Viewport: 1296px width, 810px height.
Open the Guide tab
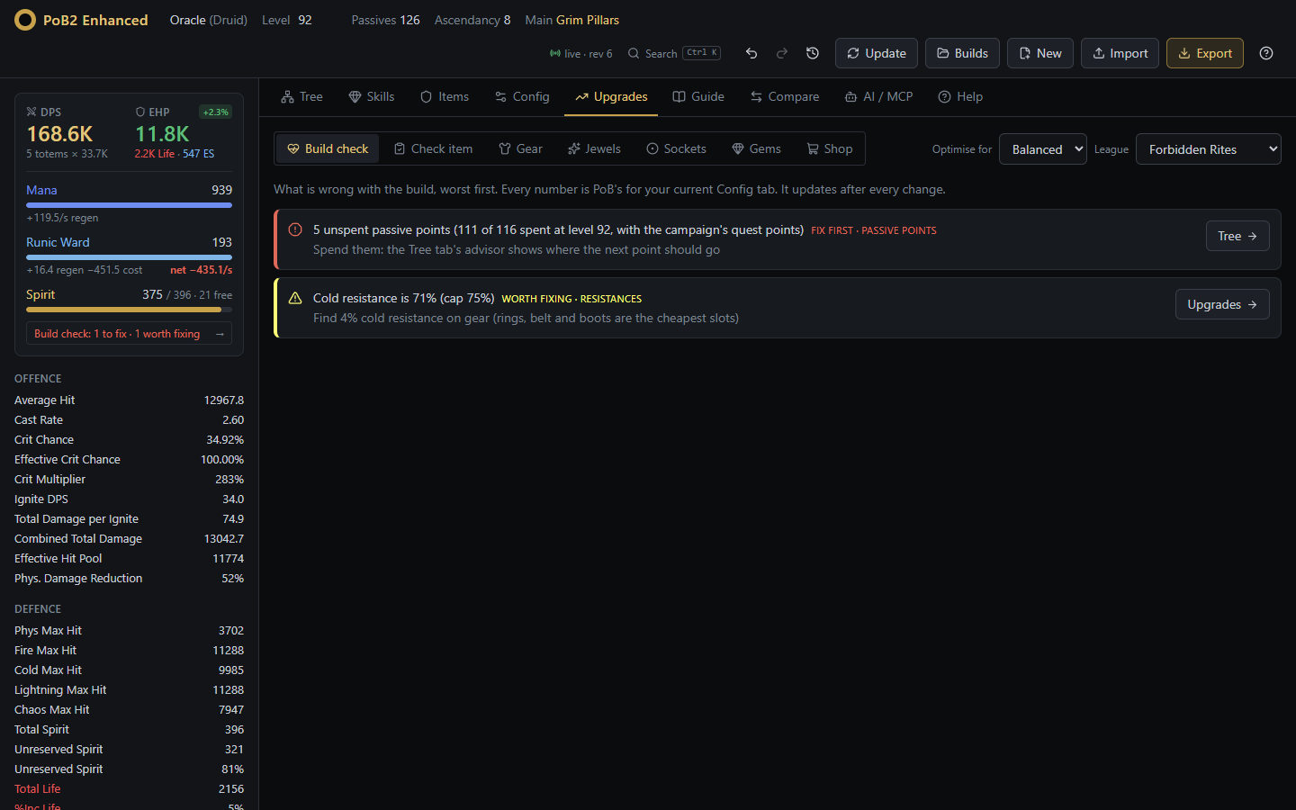(x=698, y=96)
